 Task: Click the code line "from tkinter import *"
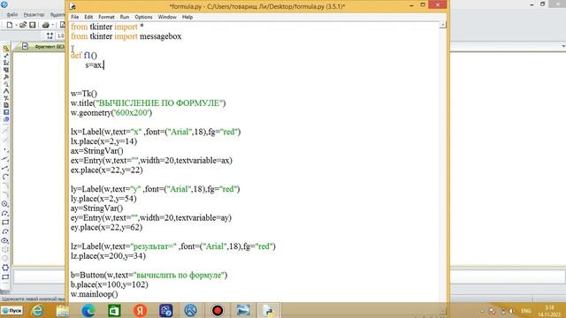tap(107, 26)
